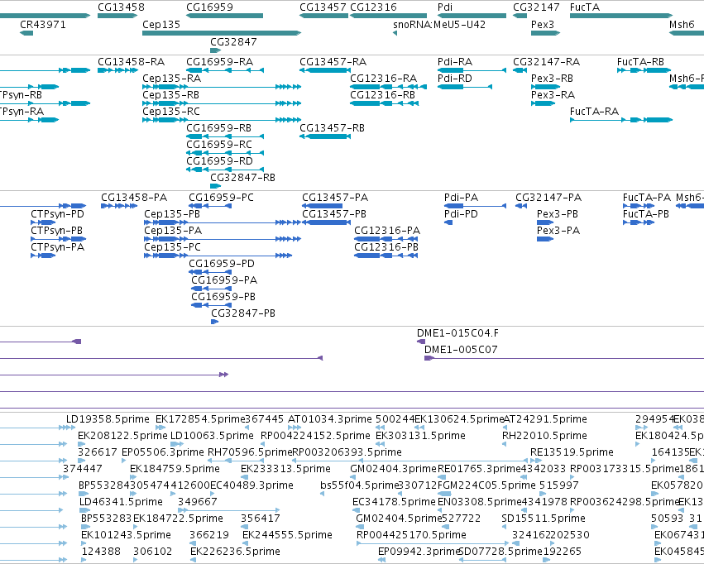Select the Pex3-PA protein label

point(558,231)
